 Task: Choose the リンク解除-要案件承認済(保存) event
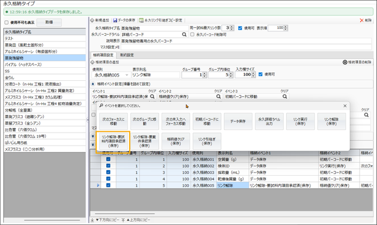(x=144, y=141)
